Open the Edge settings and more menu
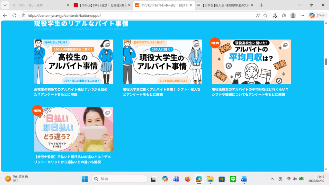The image size is (329, 185). 302,15
